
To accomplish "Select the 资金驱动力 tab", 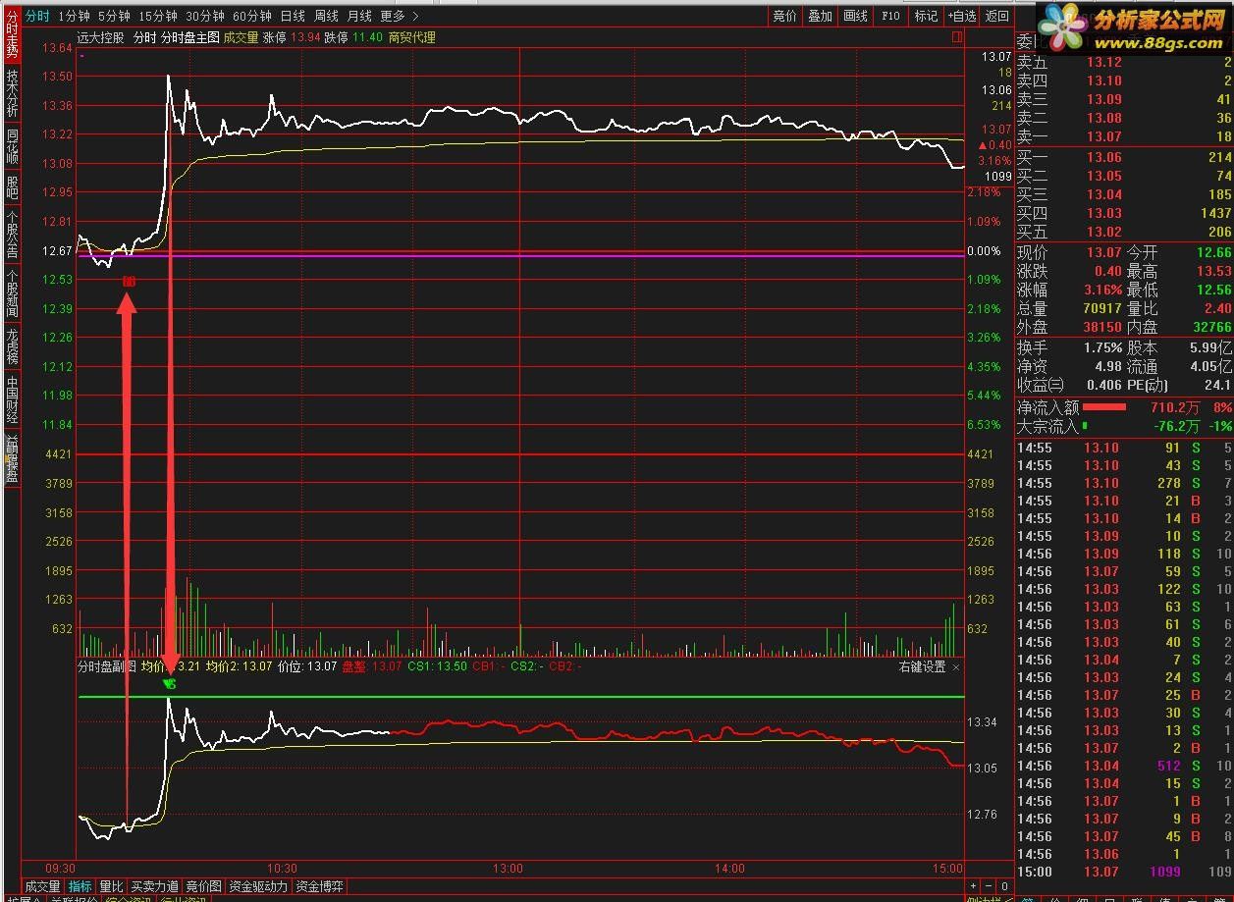I will (258, 886).
